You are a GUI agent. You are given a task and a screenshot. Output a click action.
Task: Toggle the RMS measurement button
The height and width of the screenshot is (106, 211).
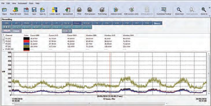pyautogui.click(x=7, y=23)
